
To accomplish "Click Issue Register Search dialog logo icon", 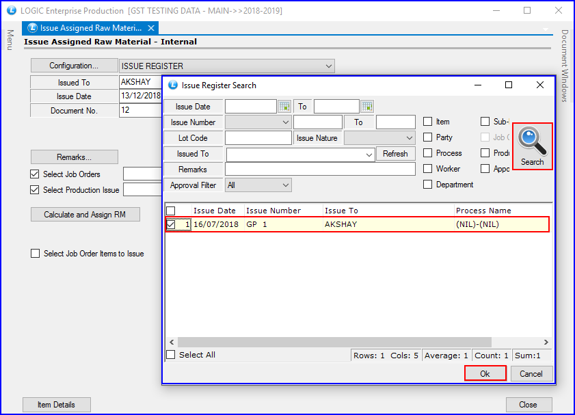I will [173, 85].
